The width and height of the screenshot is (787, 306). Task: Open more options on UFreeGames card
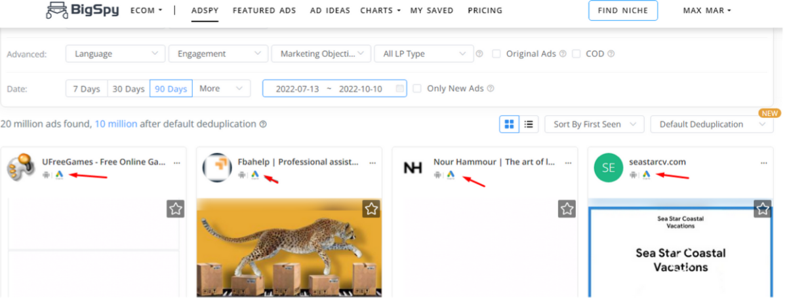coord(176,162)
